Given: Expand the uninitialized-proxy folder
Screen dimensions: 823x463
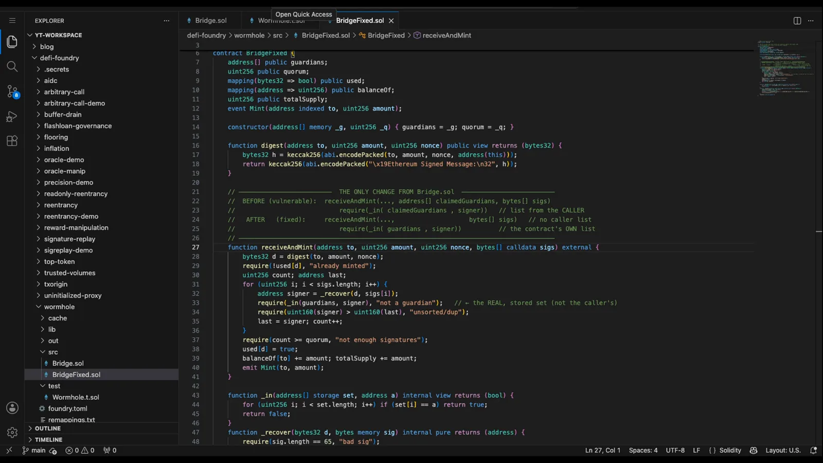Looking at the screenshot, I should [73, 295].
